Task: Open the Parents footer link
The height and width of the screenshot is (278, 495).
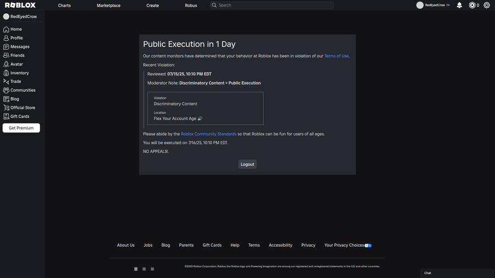Action: 186,245
